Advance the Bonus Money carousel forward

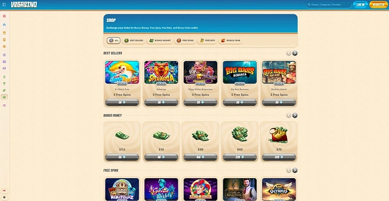click(295, 115)
